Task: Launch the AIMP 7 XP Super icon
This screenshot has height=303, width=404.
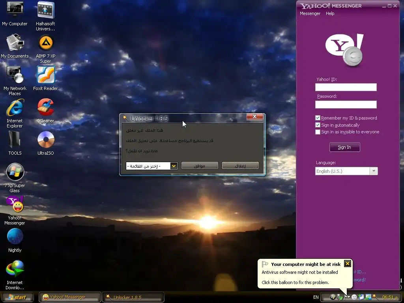Action: [x=45, y=49]
